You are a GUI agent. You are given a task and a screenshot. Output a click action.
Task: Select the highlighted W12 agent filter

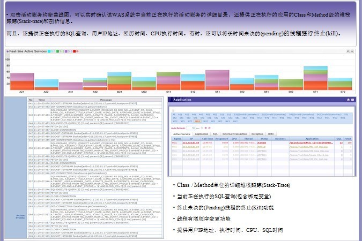click(x=197, y=121)
